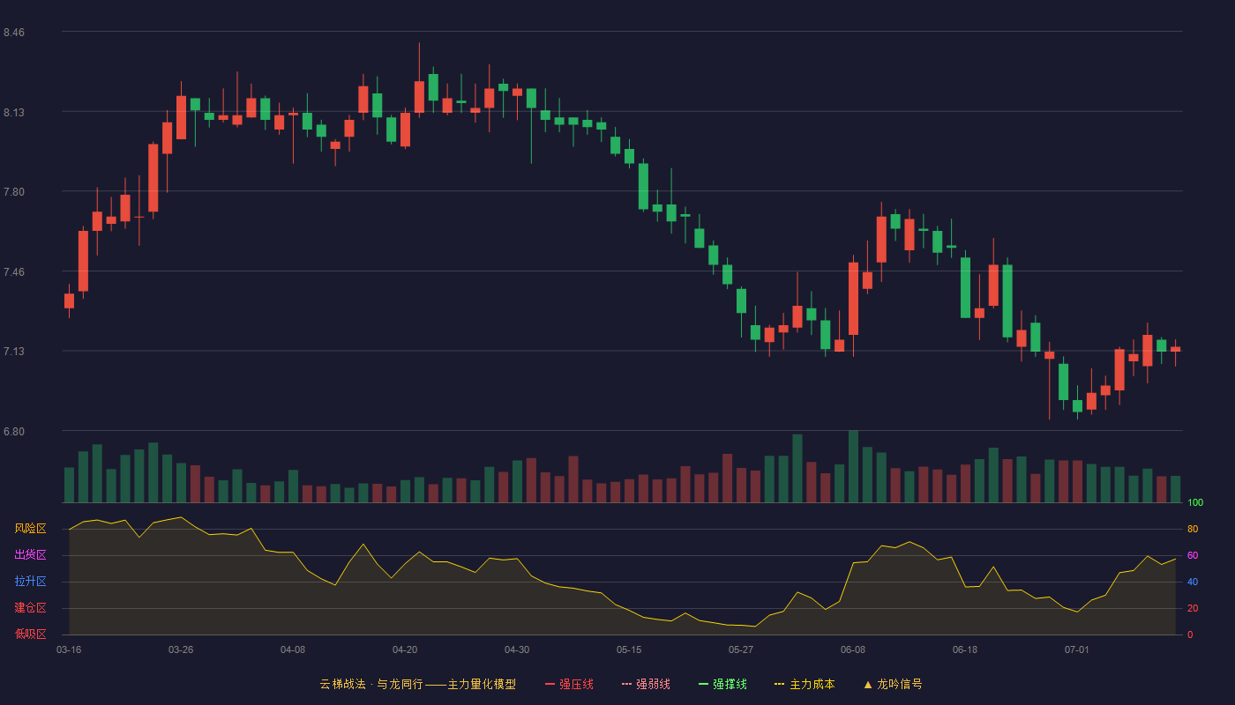Viewport: 1235px width, 705px height.
Task: Click the 03-26 date label
Action: 181,649
